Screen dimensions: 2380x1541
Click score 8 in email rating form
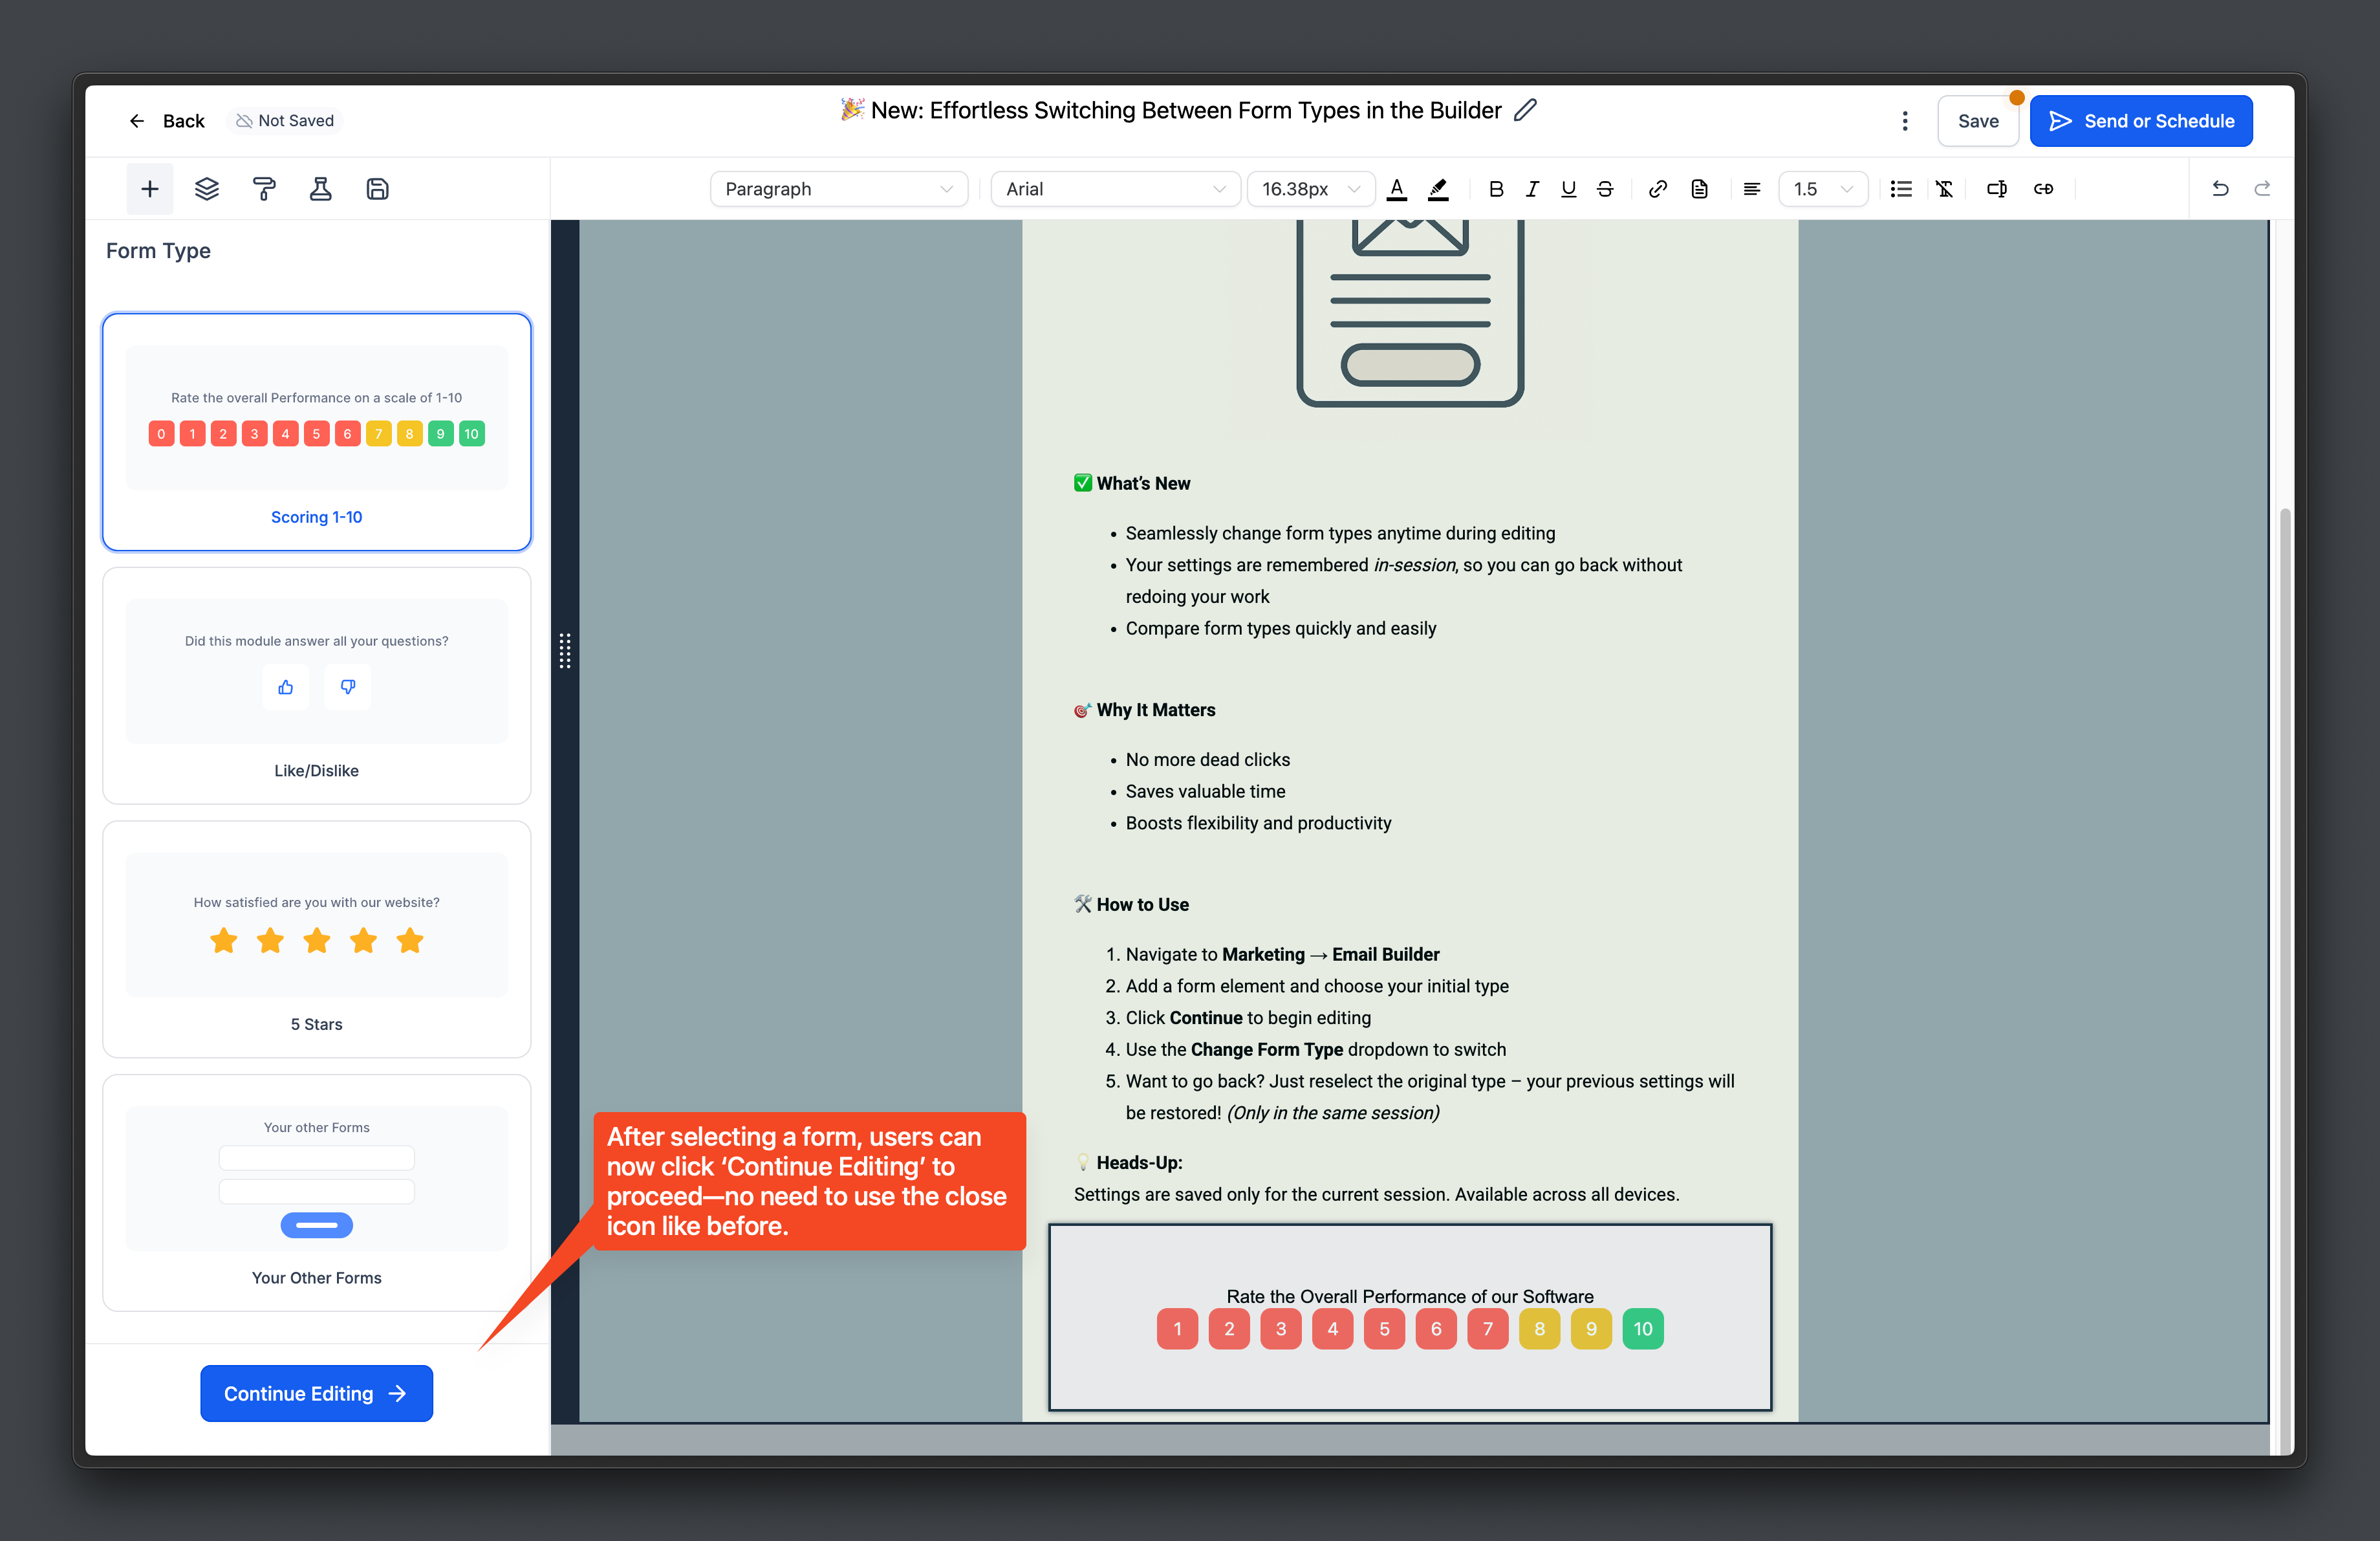coord(1539,1329)
